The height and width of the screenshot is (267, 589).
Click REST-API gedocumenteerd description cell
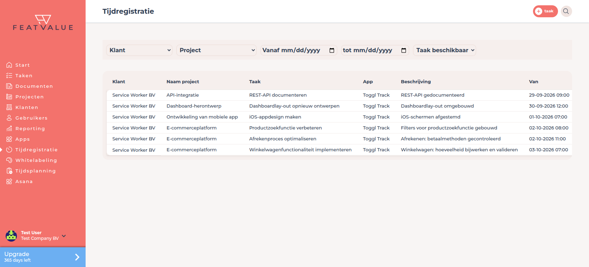pyautogui.click(x=433, y=95)
